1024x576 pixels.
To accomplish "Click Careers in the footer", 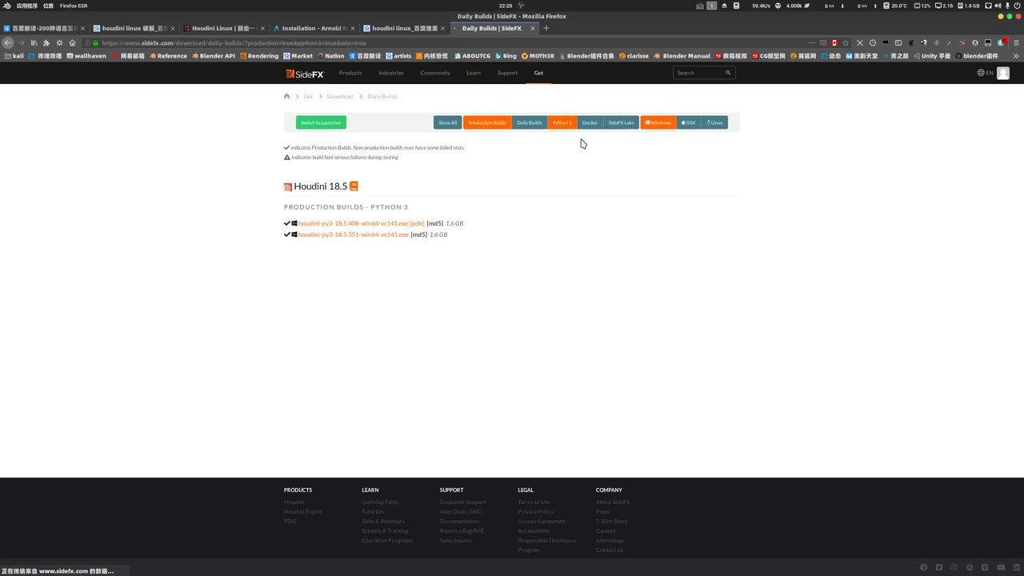I will [606, 530].
